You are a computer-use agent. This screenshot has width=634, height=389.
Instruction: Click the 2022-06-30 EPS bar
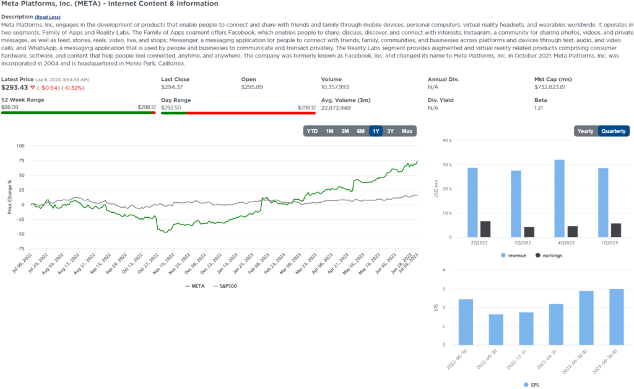coord(466,322)
